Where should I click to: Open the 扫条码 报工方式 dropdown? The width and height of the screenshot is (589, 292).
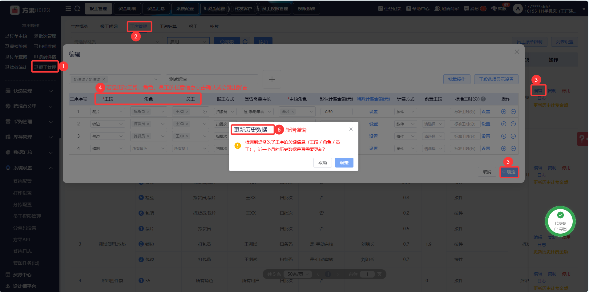click(x=225, y=112)
